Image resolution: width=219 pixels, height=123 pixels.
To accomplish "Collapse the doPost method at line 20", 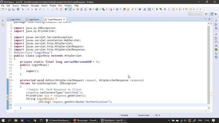I will pyautogui.click(x=13, y=80).
